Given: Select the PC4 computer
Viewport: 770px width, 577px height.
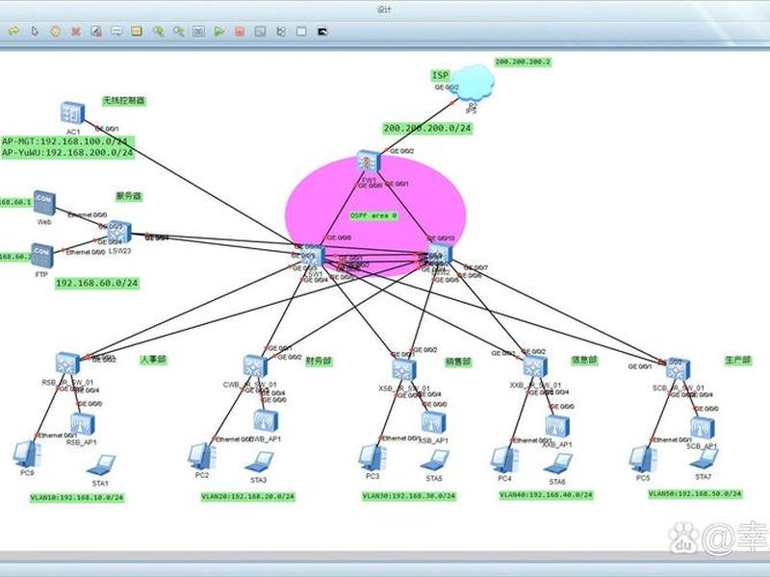Looking at the screenshot, I should click(504, 460).
